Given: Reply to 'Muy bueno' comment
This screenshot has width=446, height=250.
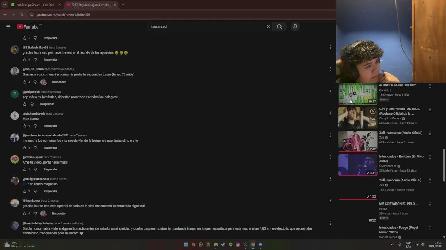Looking at the screenshot, I should (x=51, y=126).
